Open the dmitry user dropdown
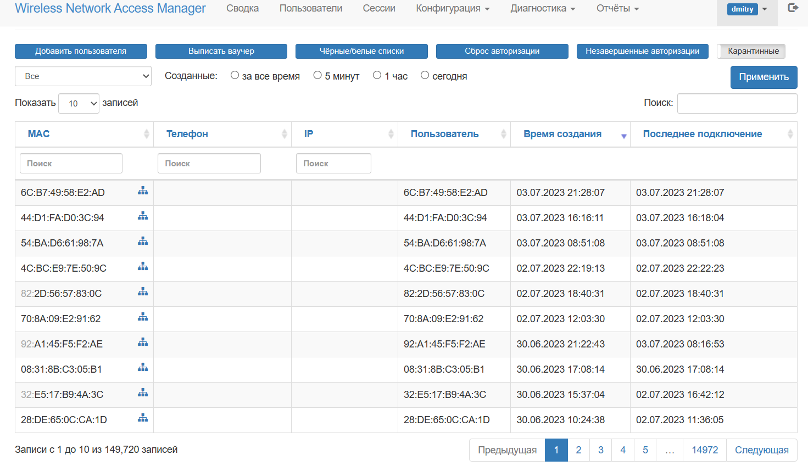 click(x=747, y=9)
